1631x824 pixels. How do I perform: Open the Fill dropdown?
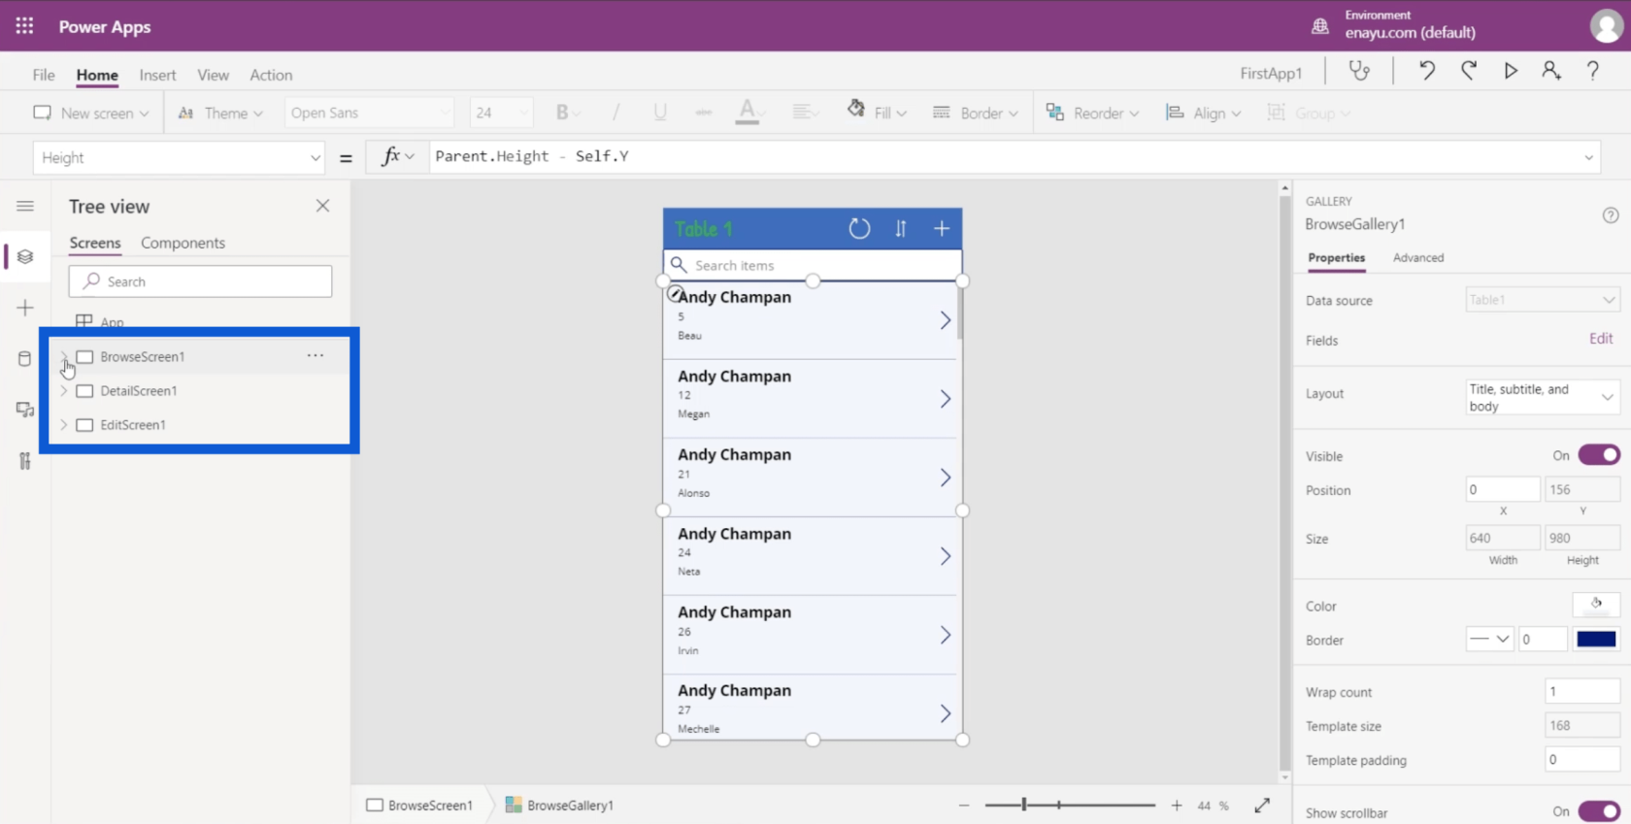[x=878, y=113]
